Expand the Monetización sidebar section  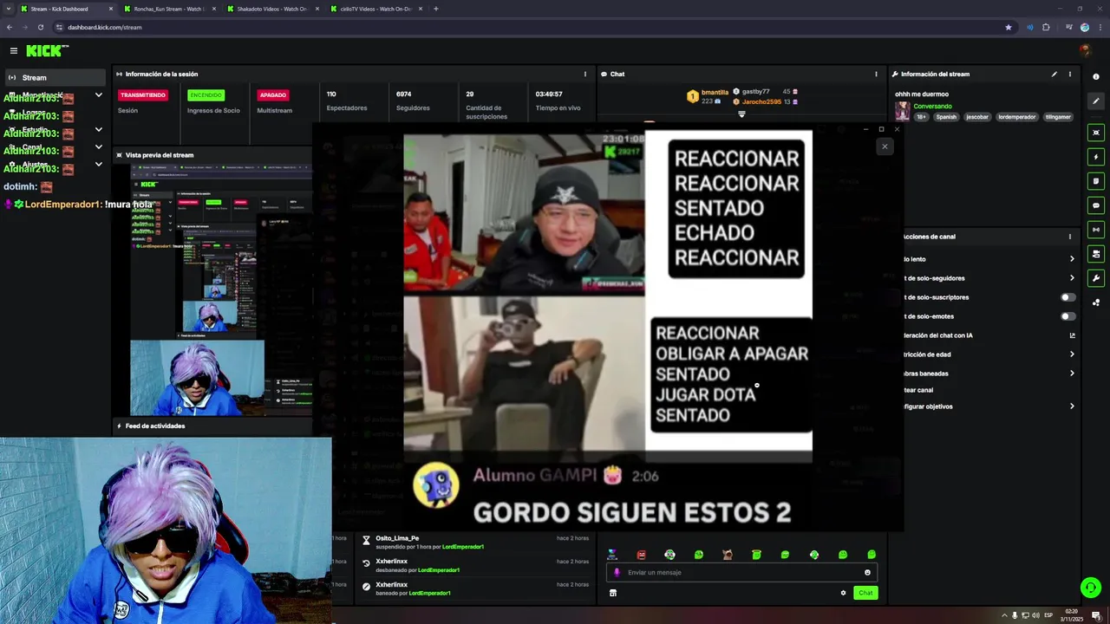click(x=98, y=95)
